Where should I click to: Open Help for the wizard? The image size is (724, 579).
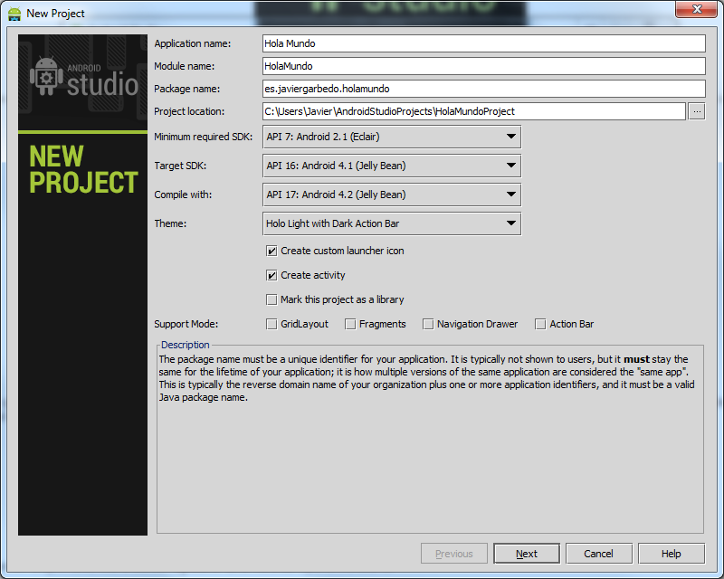coord(671,554)
